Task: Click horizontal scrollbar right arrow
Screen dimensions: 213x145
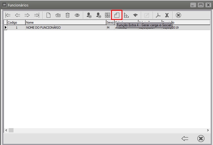Action: 208,130
